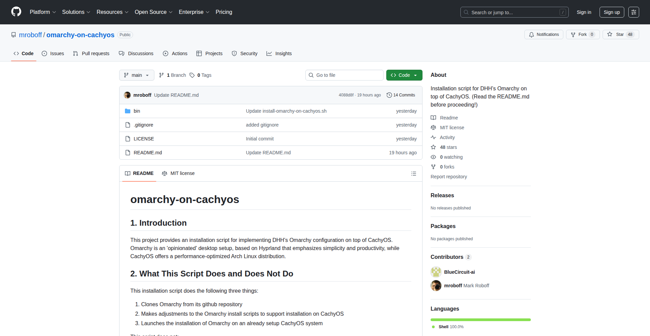
Task: Click the green Shell language bar
Action: (480, 320)
